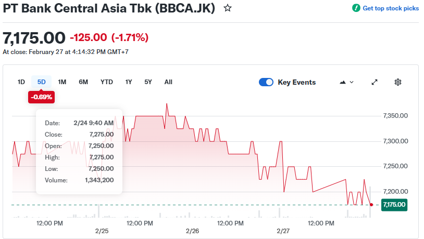Screen dimensions: 424x239
Task: Switch chart to the 5Y range
Action: click(x=148, y=82)
